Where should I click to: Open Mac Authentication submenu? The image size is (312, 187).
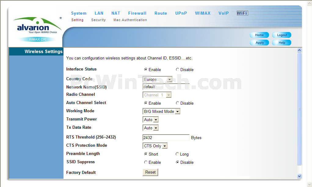click(x=130, y=20)
